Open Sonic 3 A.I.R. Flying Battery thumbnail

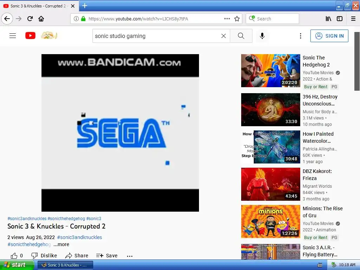(x=270, y=252)
